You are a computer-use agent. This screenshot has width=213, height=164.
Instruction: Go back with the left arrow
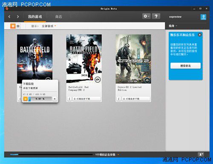(9, 17)
